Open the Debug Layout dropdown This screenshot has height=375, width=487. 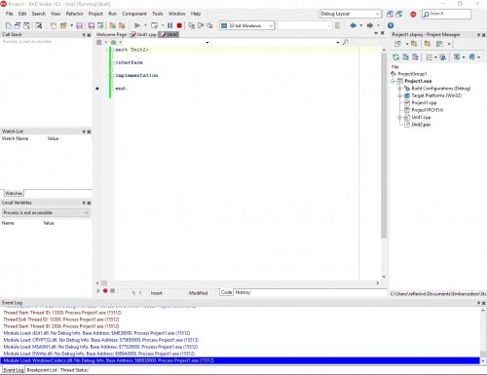pos(377,14)
